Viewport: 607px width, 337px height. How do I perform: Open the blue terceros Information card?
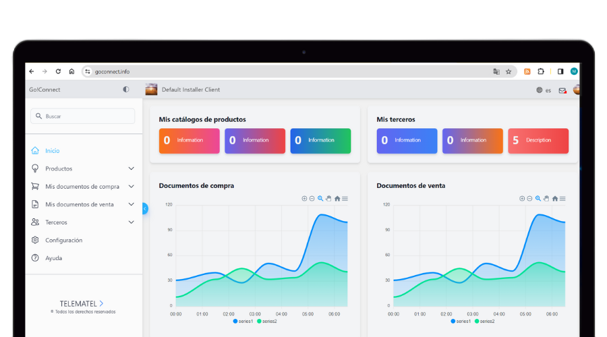tap(407, 141)
